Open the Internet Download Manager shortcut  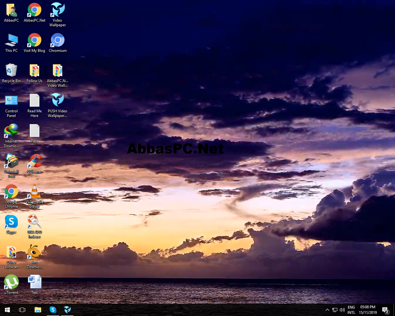click(11, 136)
